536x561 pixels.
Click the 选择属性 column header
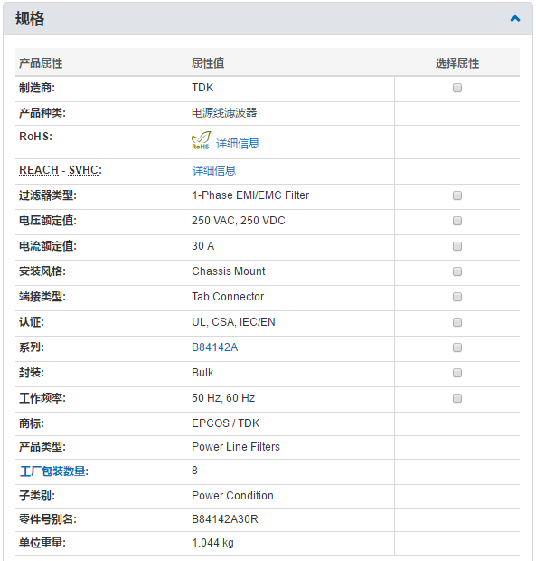pos(457,63)
